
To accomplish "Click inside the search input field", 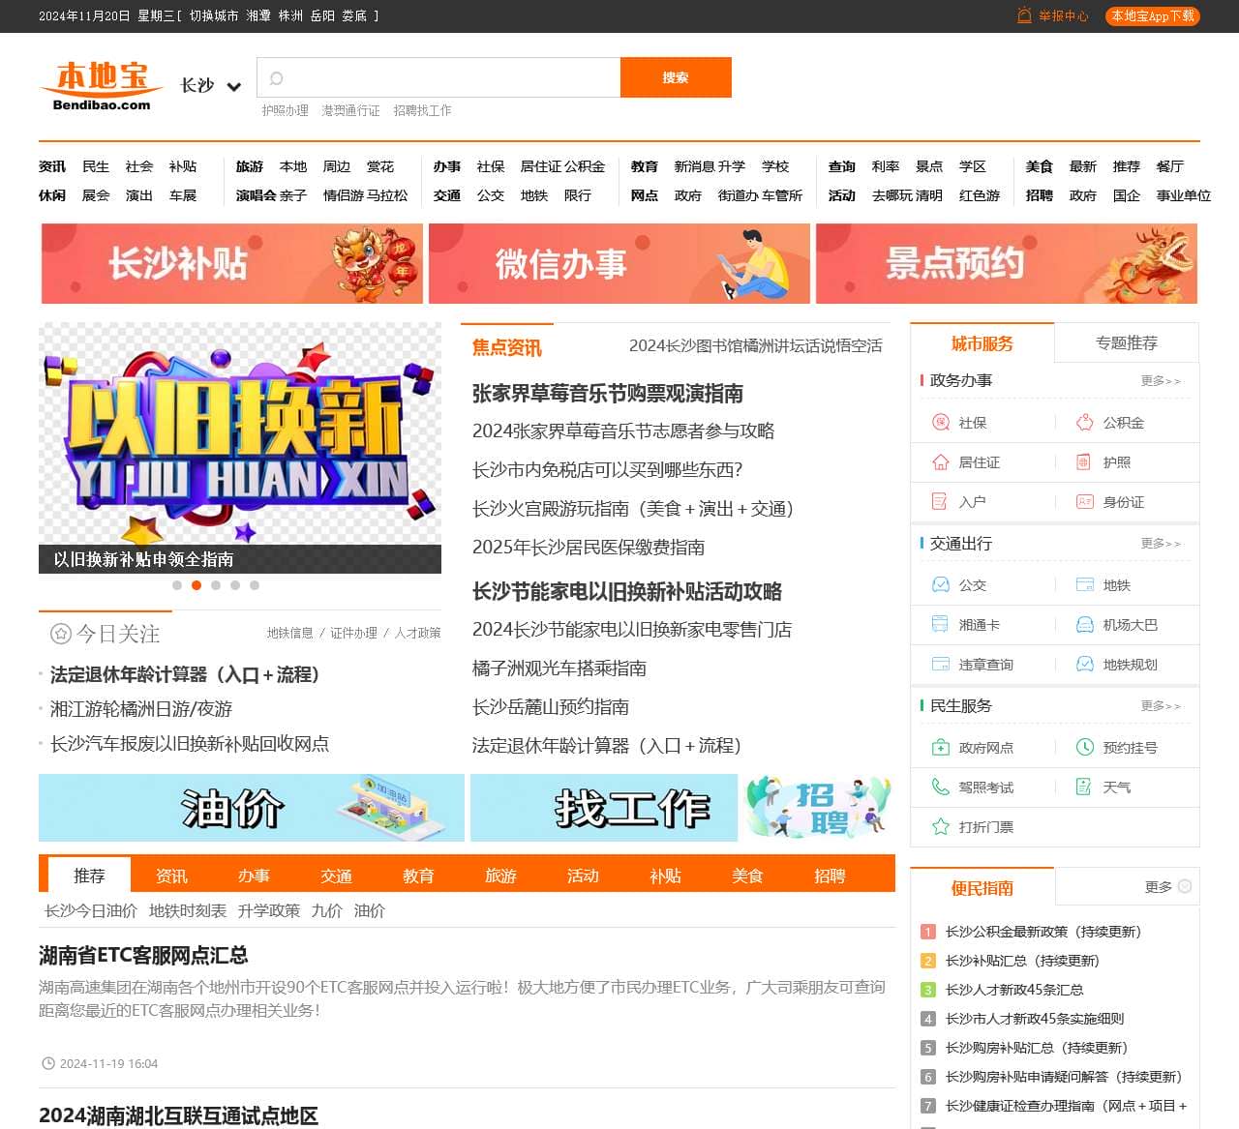I will coord(436,77).
